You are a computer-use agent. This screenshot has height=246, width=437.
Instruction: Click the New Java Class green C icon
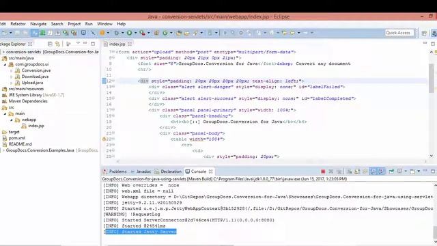[165, 33]
